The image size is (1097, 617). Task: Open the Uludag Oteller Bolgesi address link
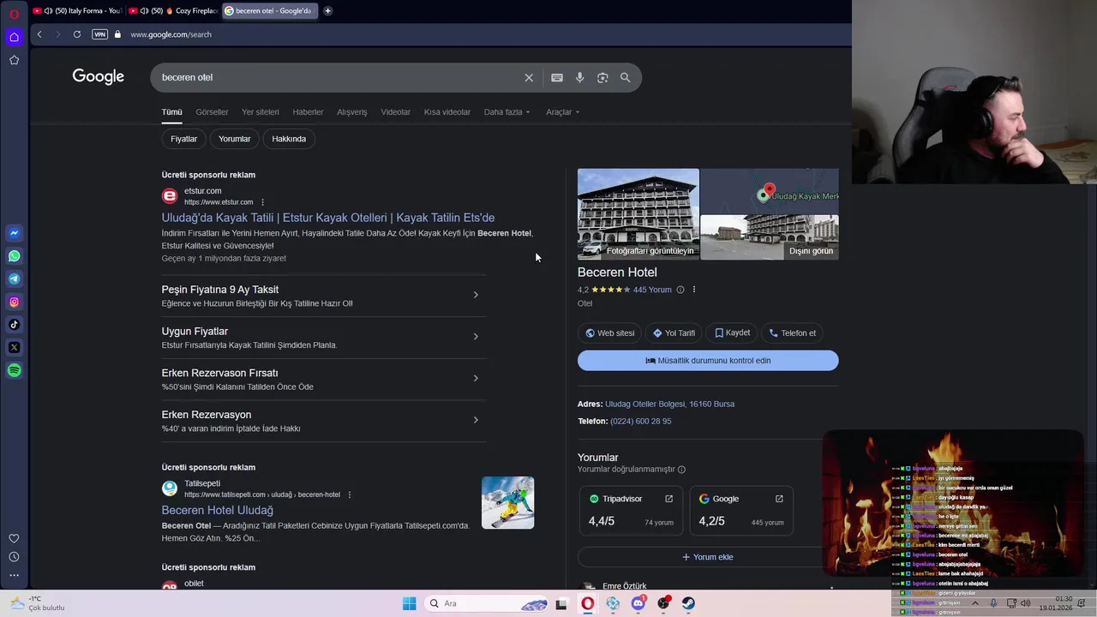point(669,404)
